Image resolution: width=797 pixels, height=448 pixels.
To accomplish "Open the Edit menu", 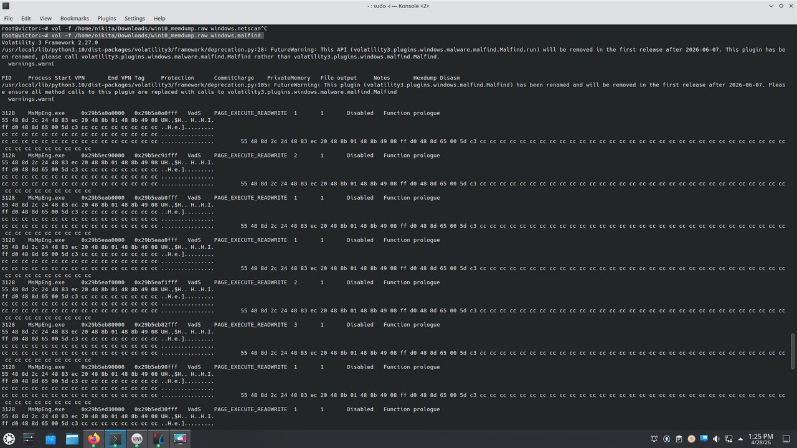I will 26,19.
